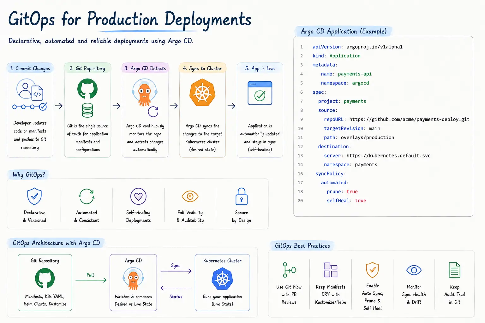The image size is (485, 323).
Task: Click the GitOps for Production Deployments title
Action: click(x=130, y=20)
